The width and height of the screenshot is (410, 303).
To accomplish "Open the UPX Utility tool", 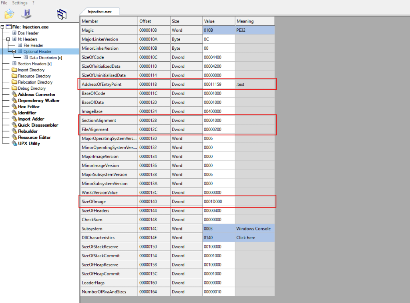I will 29,143.
